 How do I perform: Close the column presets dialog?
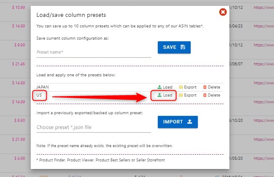point(223,12)
